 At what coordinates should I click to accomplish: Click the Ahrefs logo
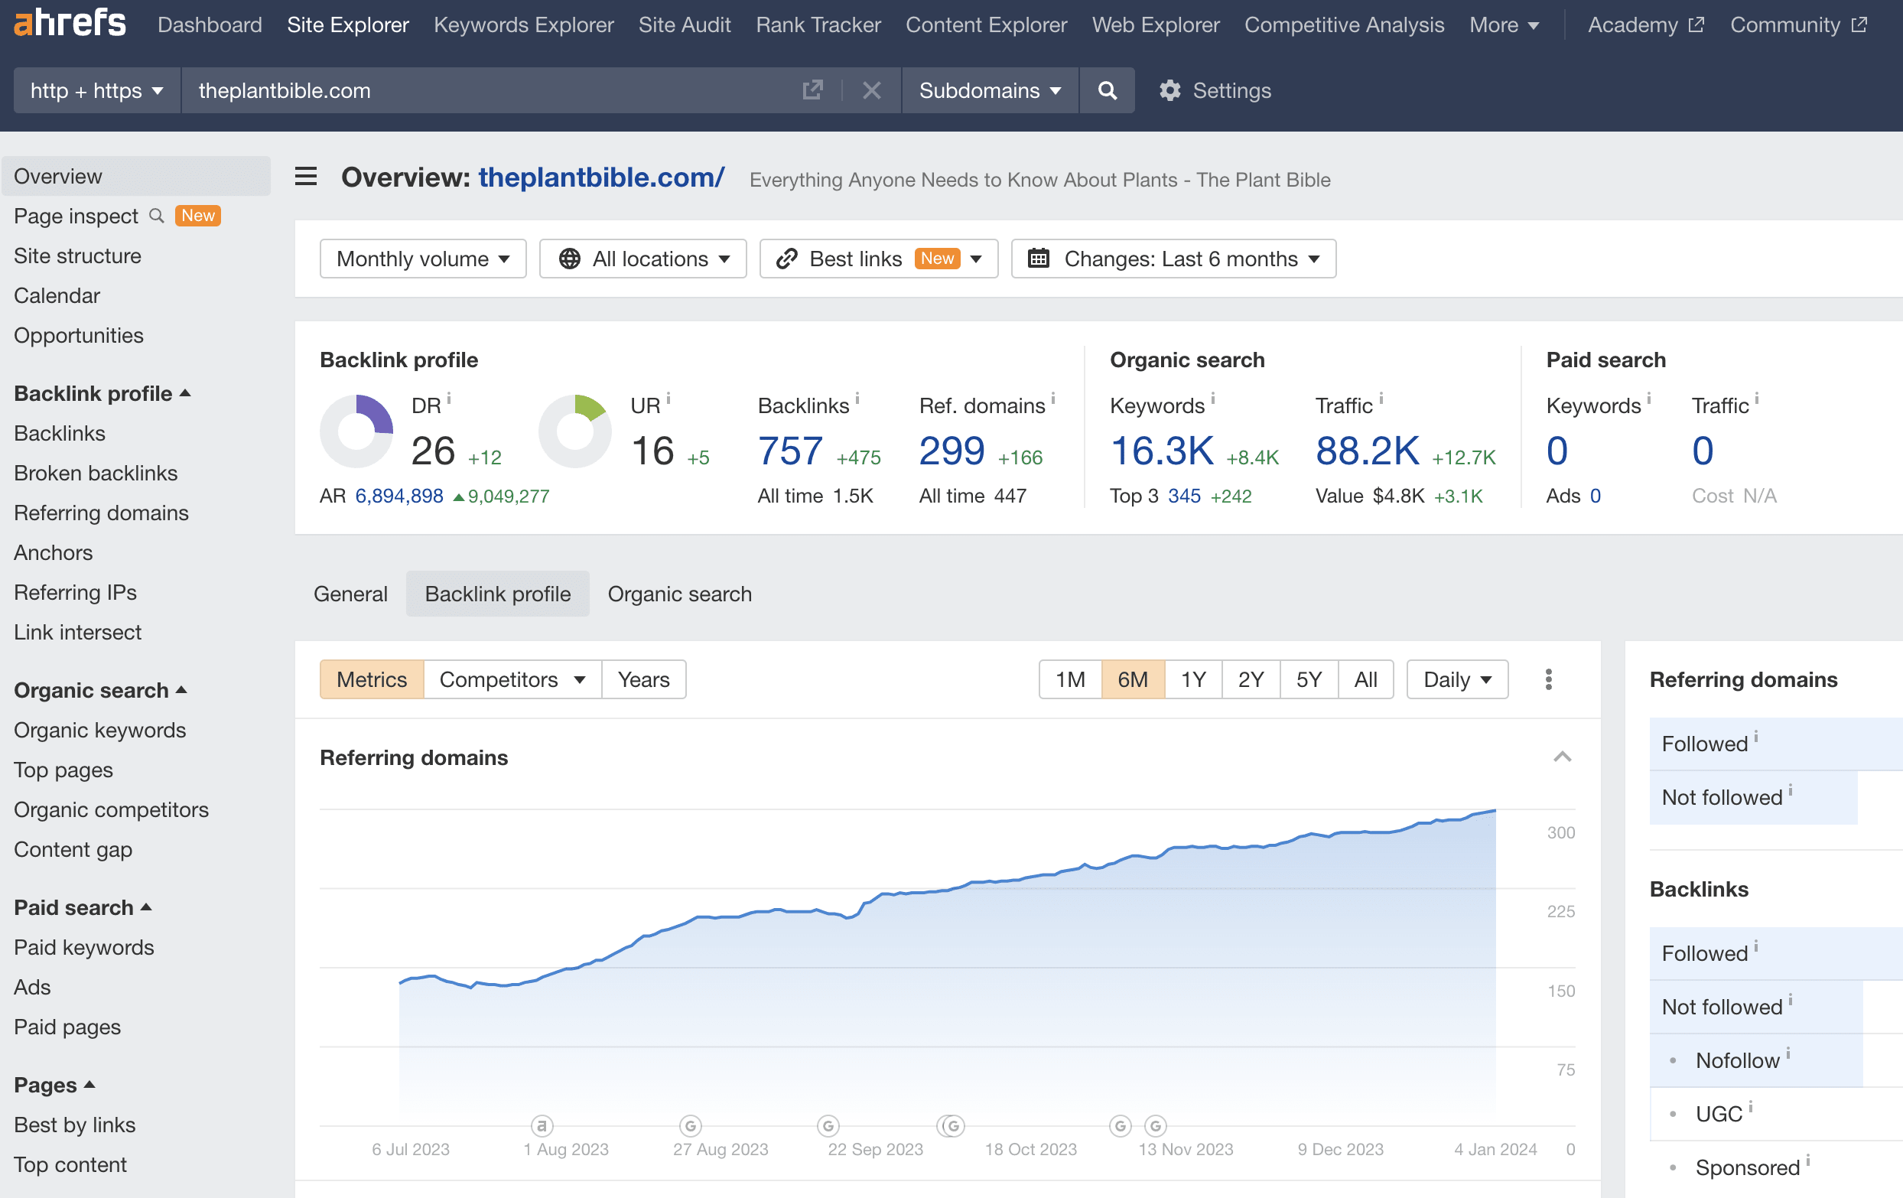click(x=70, y=24)
